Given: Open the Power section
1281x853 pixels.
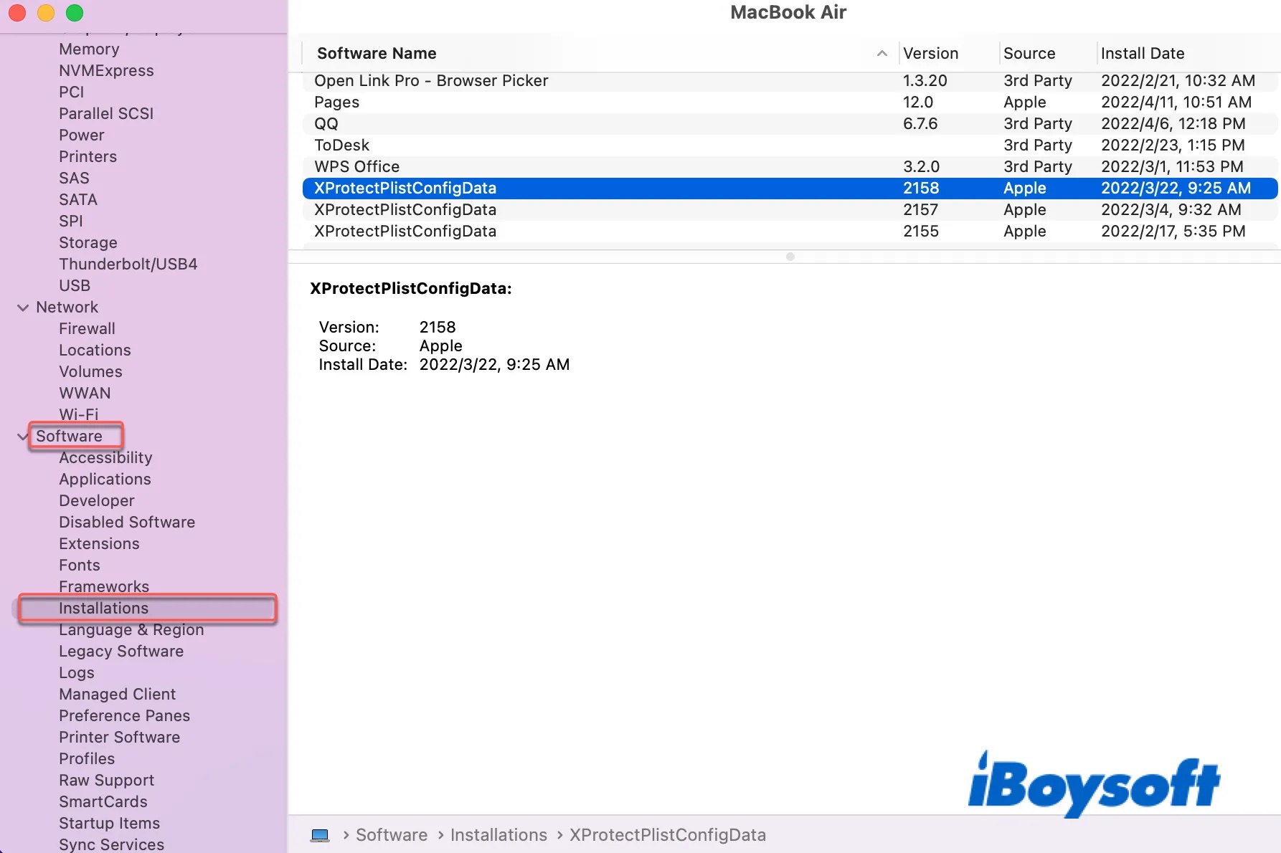Looking at the screenshot, I should coord(82,135).
